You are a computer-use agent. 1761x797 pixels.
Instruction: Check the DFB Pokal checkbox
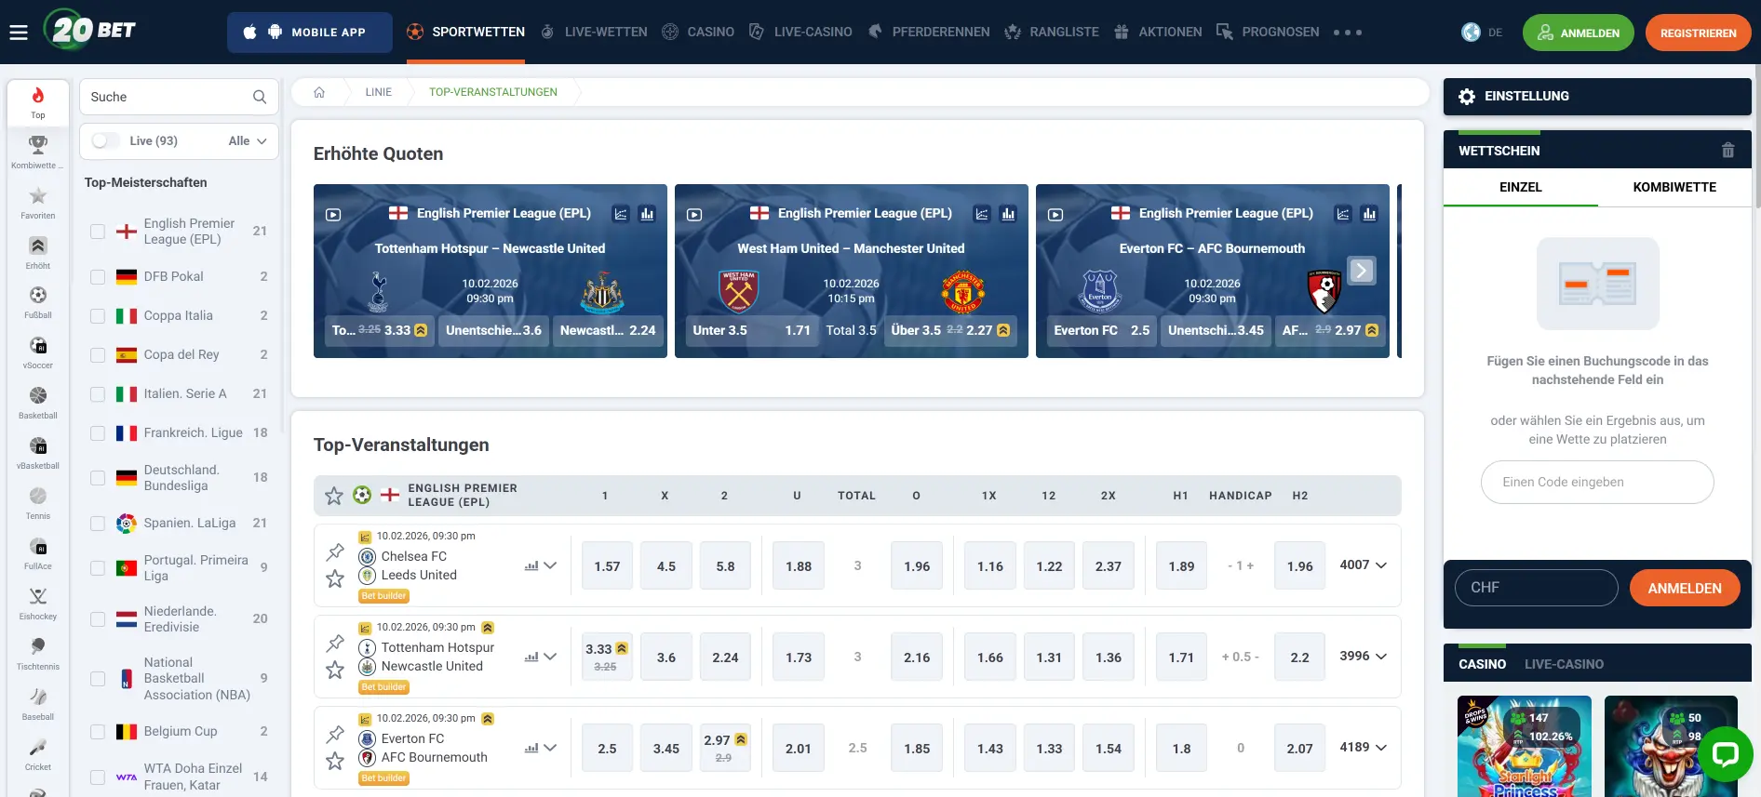click(x=98, y=277)
